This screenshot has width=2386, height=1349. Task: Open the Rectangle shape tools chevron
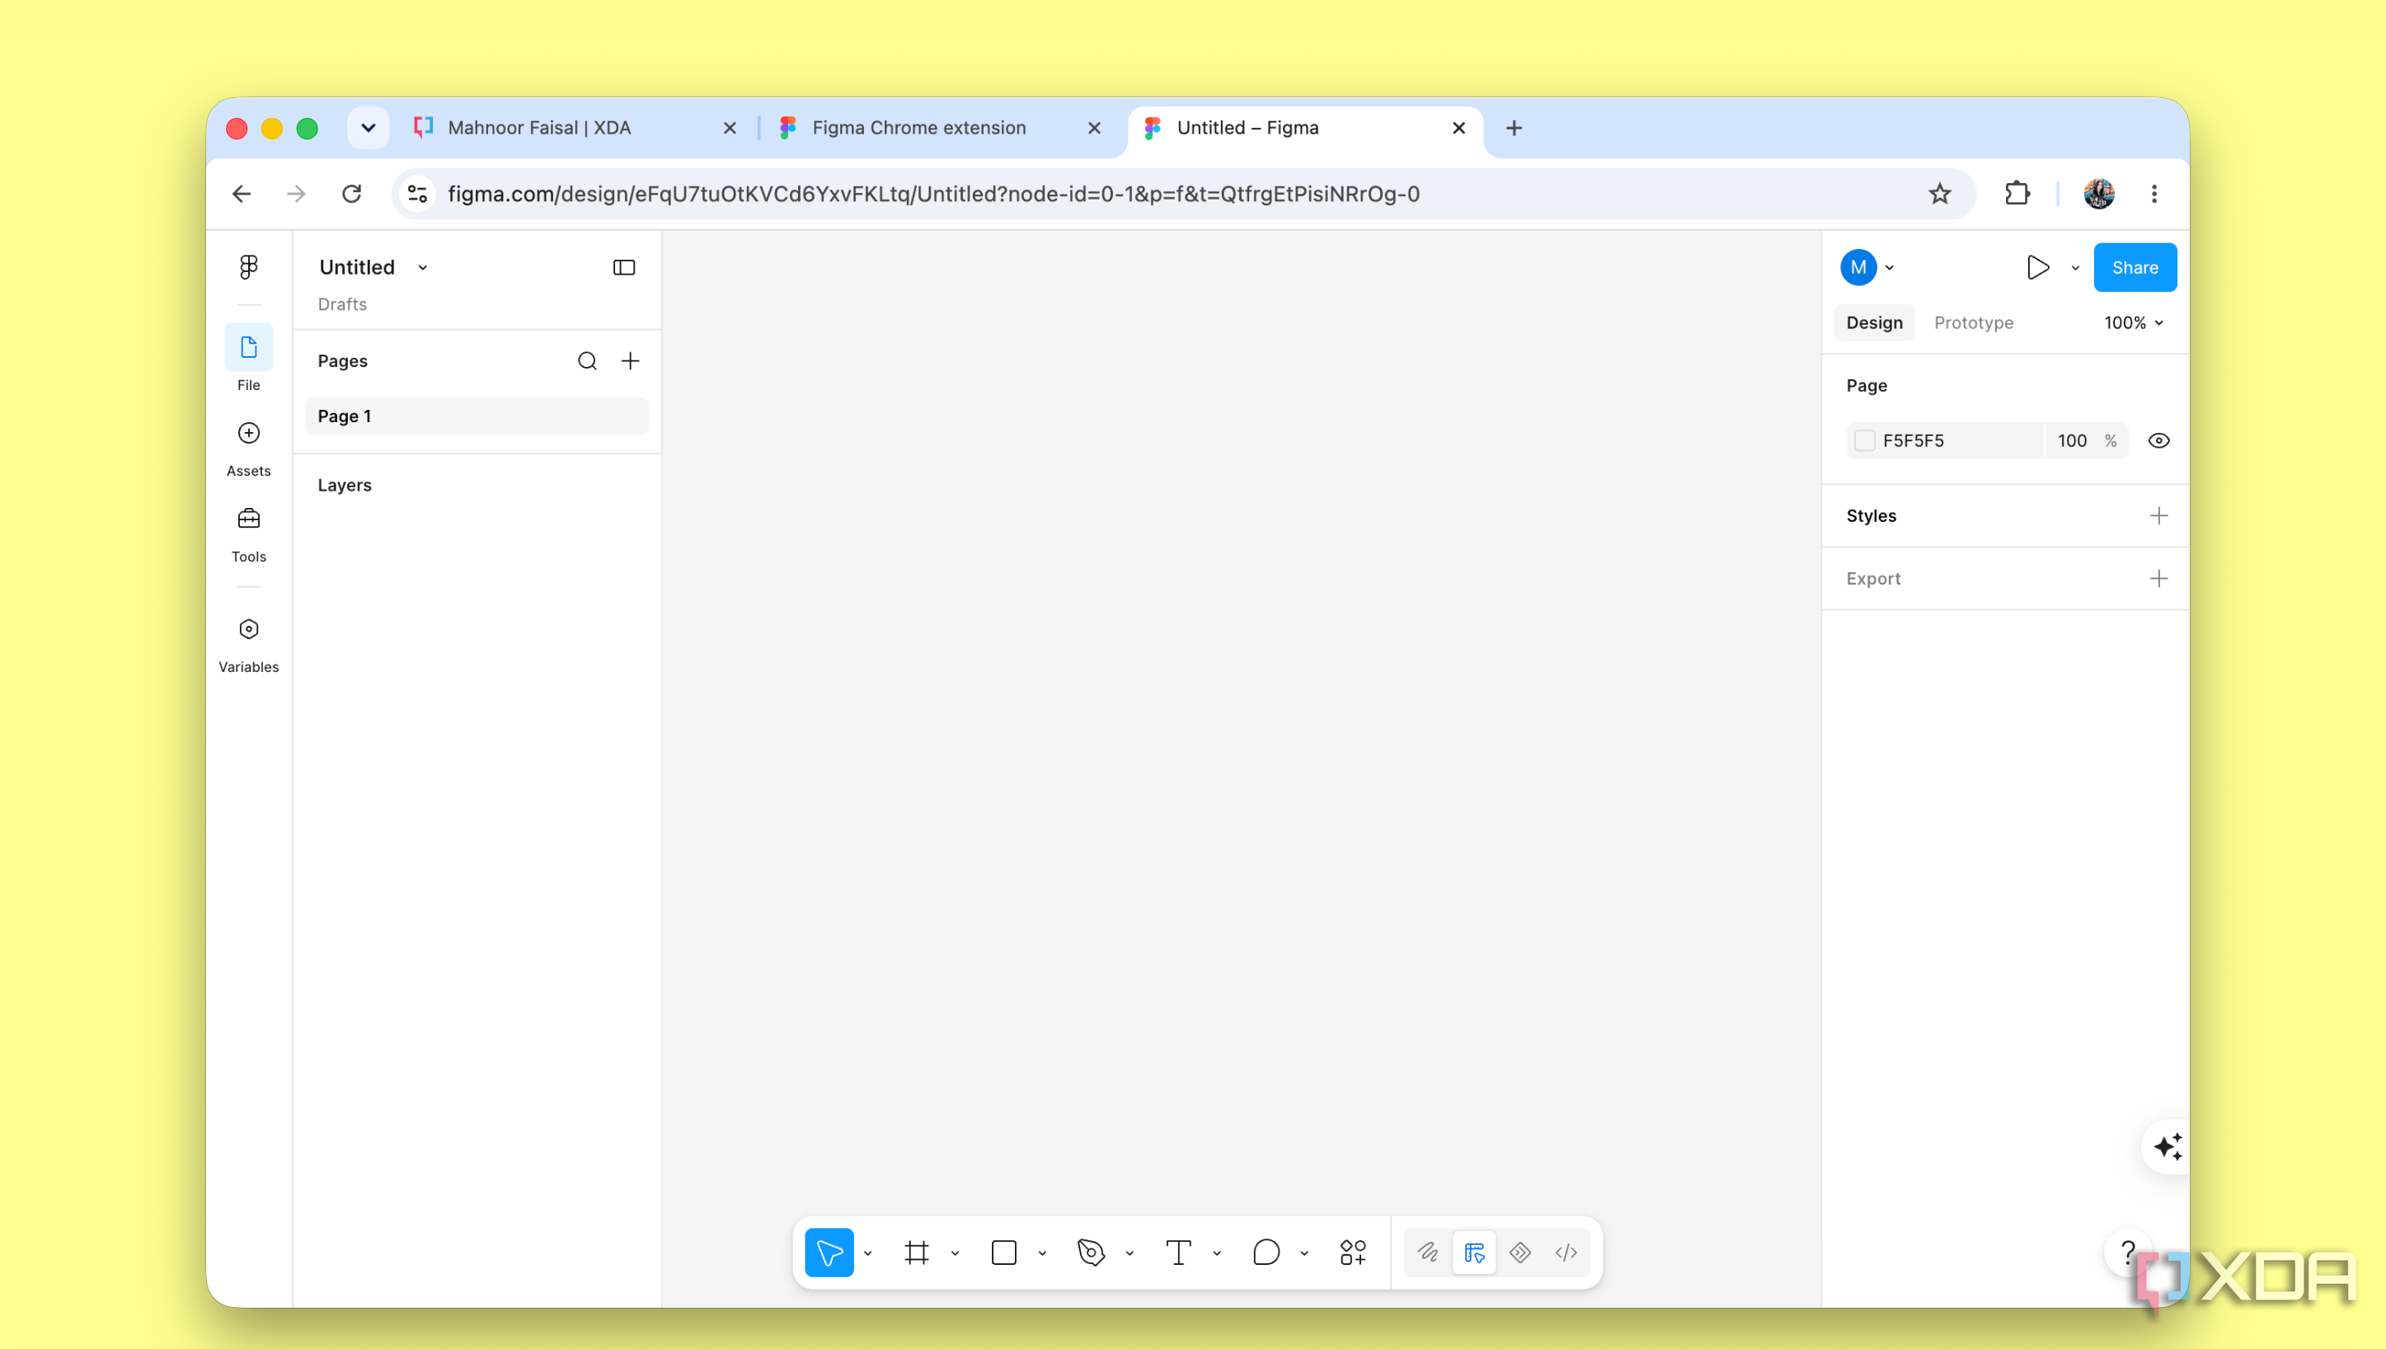tap(1042, 1253)
